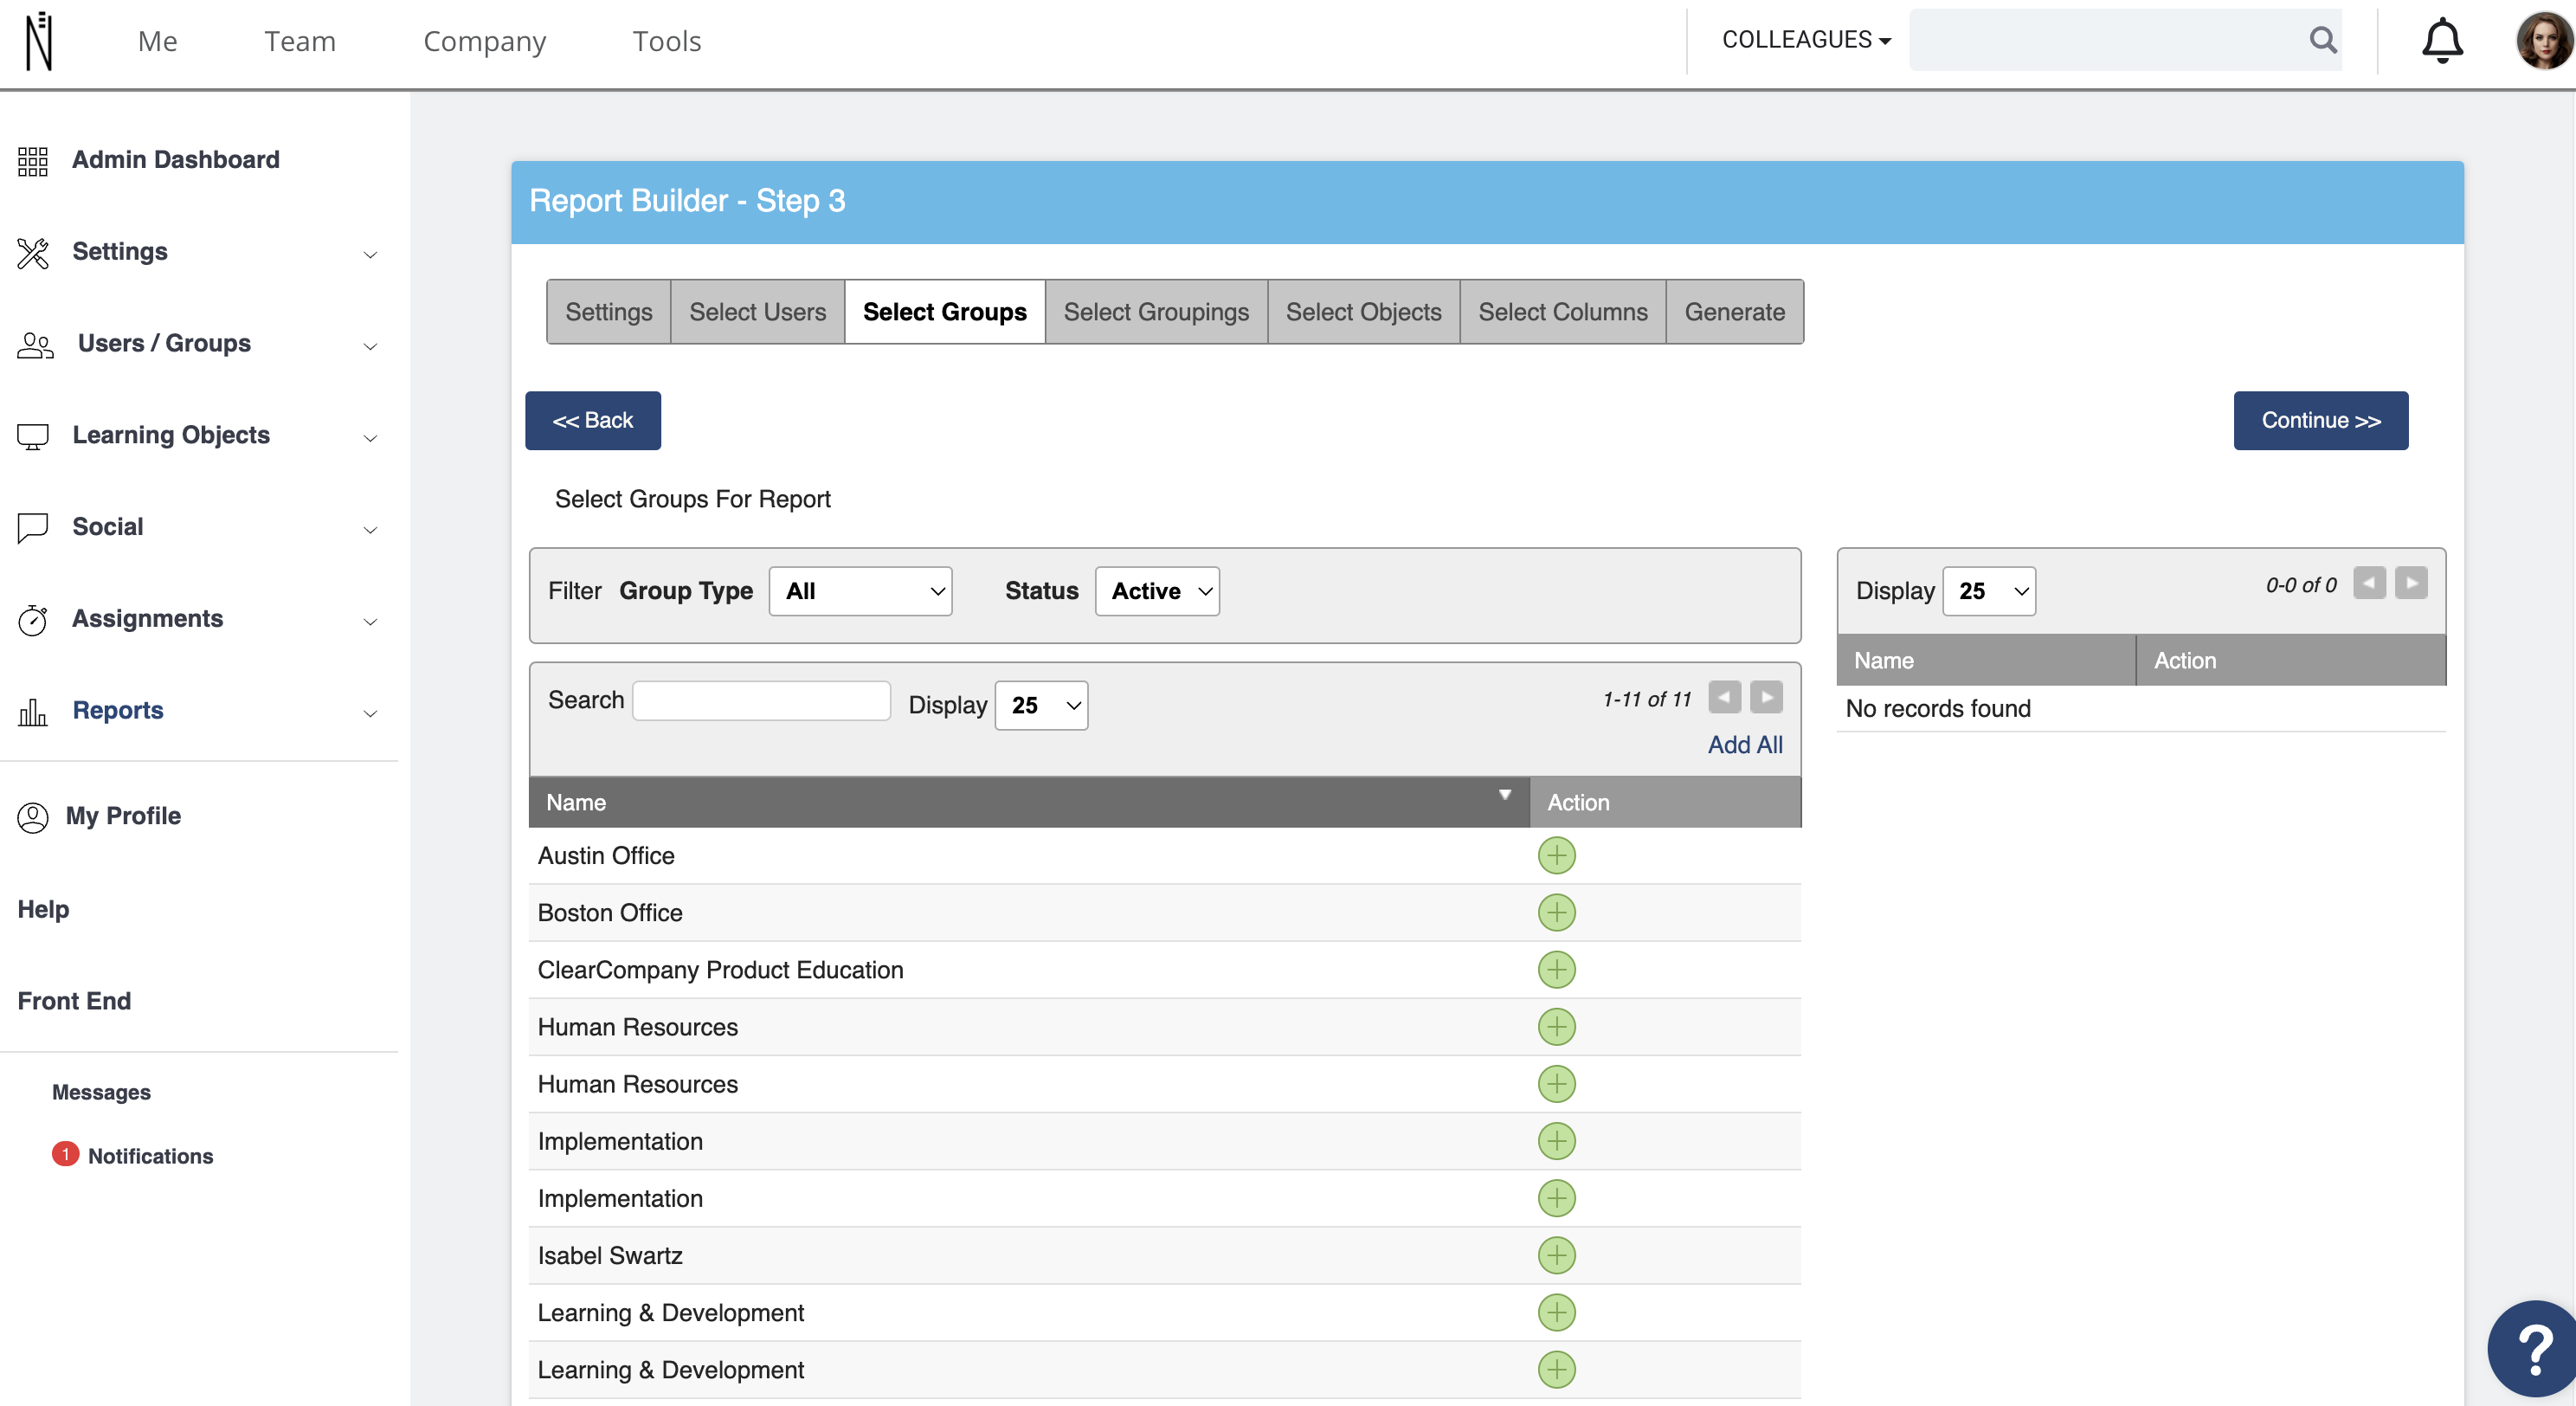
Task: Switch to the Select Groupings tab
Action: click(x=1156, y=312)
